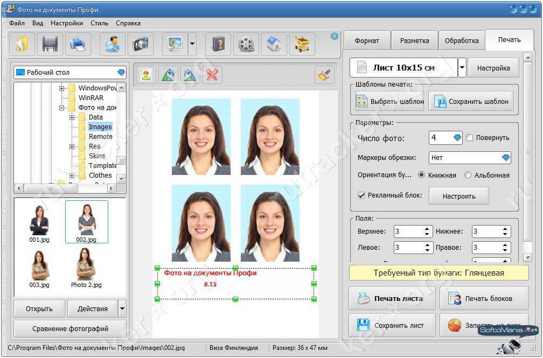Open the shopping cart order icon
The image size is (543, 358).
point(302,44)
